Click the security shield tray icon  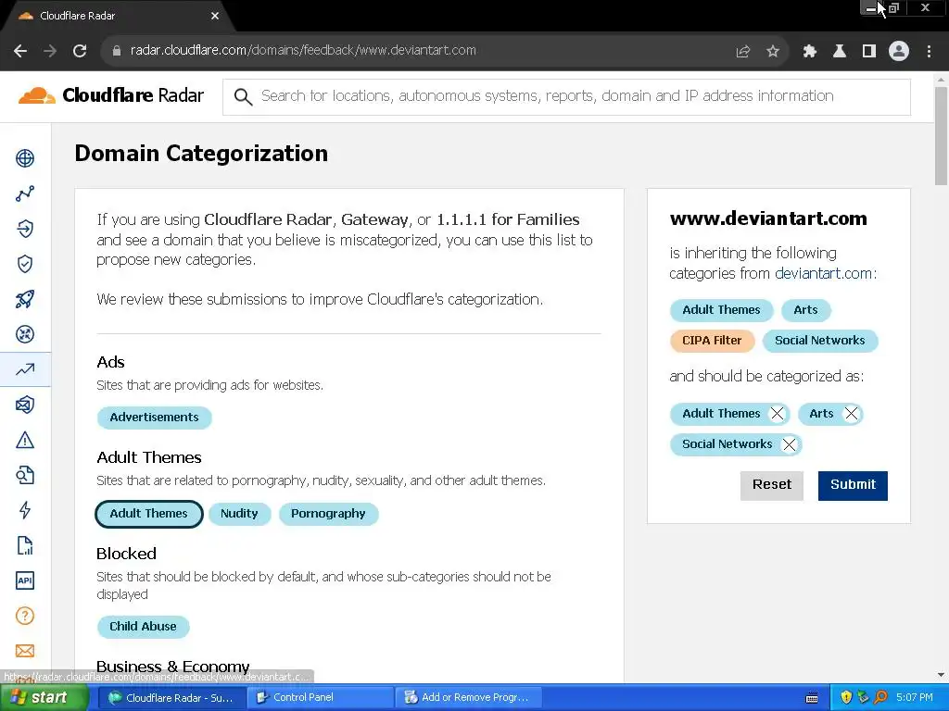tap(845, 697)
